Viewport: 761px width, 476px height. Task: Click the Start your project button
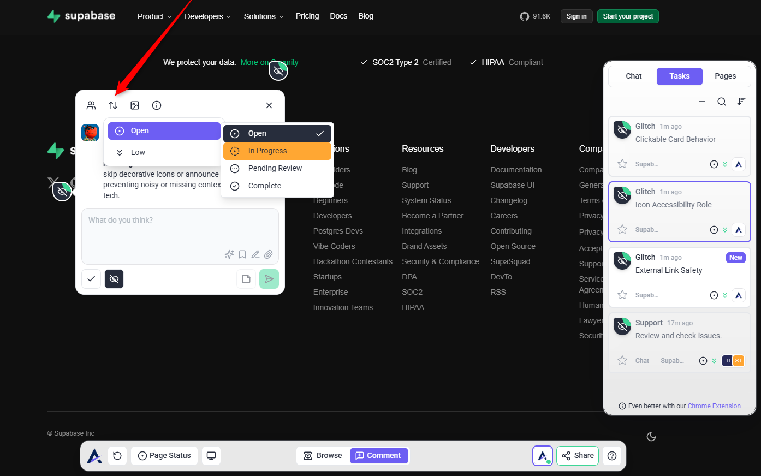pyautogui.click(x=627, y=16)
